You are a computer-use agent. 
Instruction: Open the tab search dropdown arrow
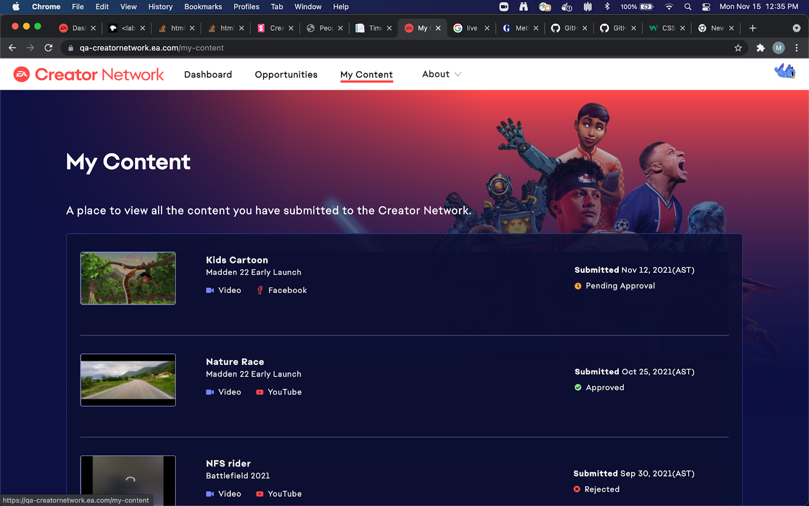797,28
